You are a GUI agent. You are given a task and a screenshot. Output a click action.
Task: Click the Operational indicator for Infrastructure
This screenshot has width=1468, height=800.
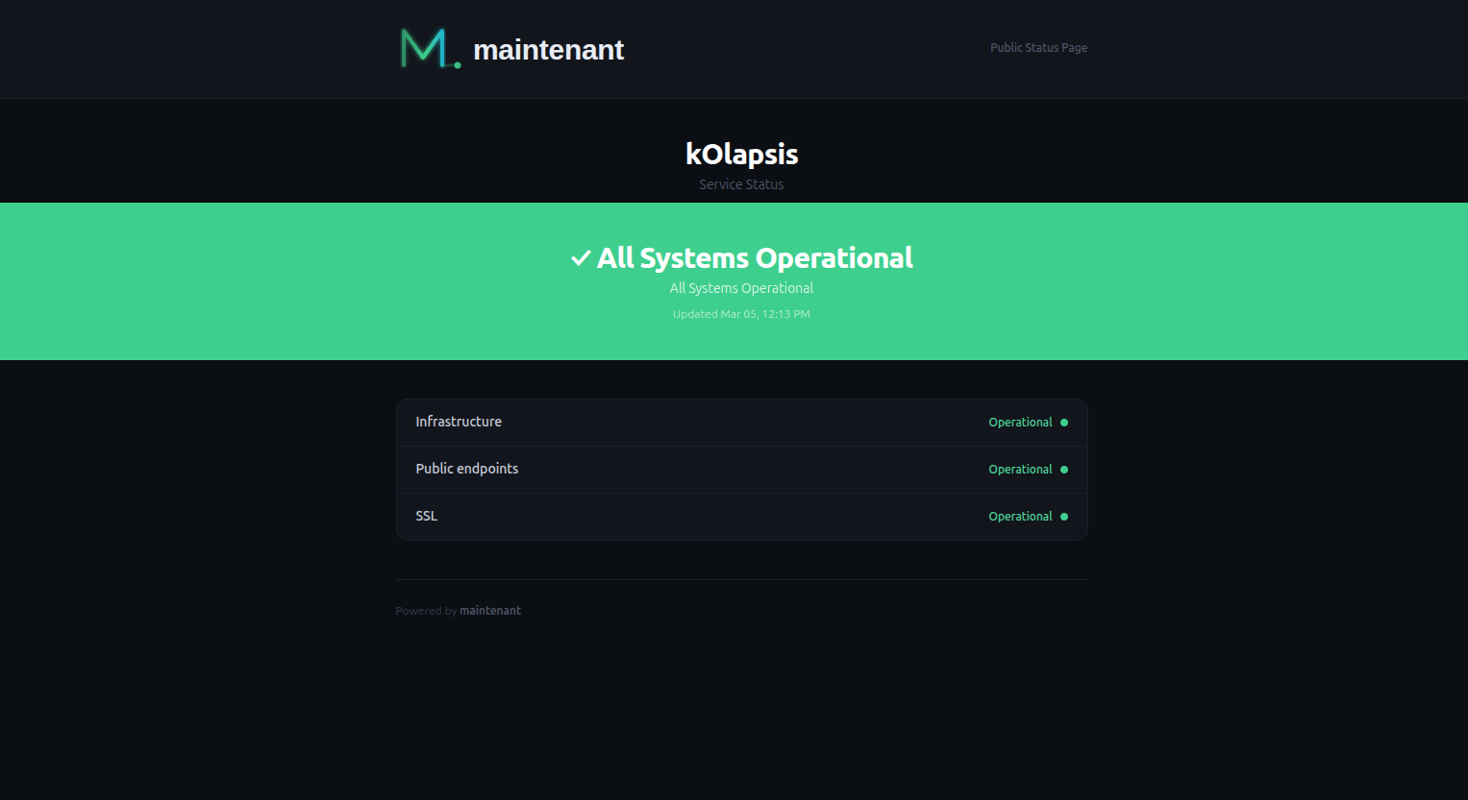coord(1020,422)
